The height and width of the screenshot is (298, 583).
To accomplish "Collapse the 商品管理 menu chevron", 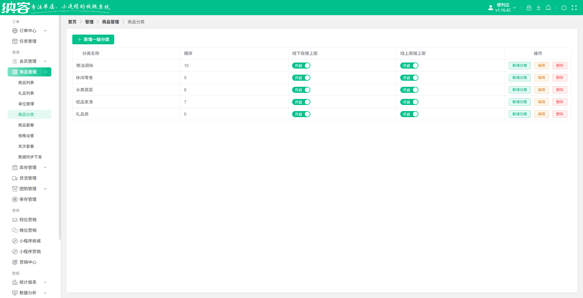I will [45, 72].
